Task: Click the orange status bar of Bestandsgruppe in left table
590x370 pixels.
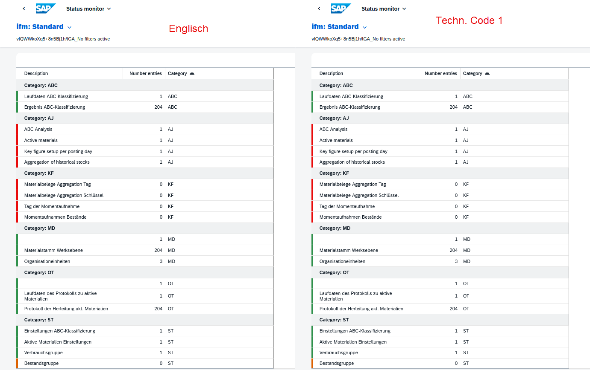Action: [x=18, y=363]
